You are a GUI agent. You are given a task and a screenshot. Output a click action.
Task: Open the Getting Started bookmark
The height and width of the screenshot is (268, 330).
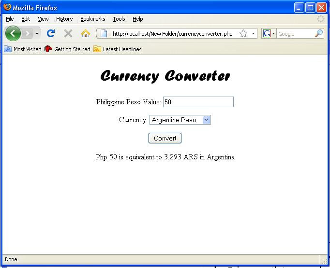[x=67, y=49]
